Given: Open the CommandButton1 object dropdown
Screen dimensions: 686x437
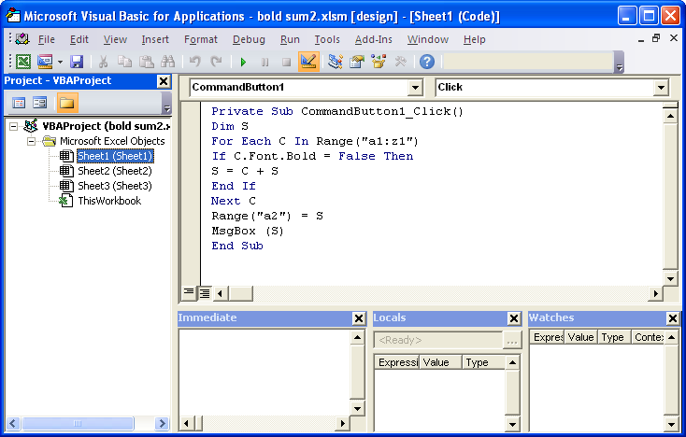Looking at the screenshot, I should [x=415, y=88].
